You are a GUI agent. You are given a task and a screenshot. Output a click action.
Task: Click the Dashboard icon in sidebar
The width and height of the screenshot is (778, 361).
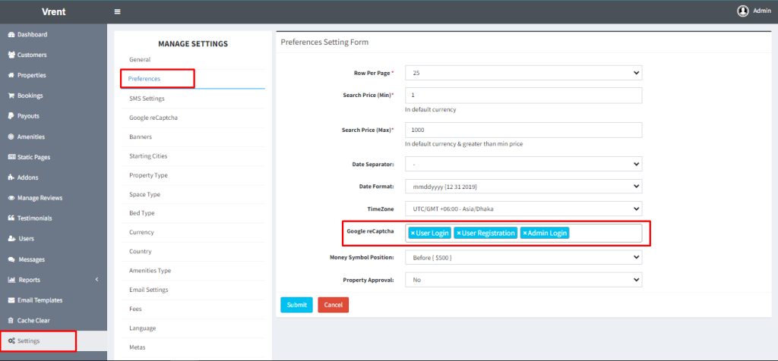(11, 35)
